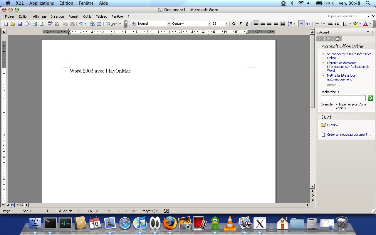Click the vertical scrollbar thumb
The image size is (376, 235).
point(313,71)
